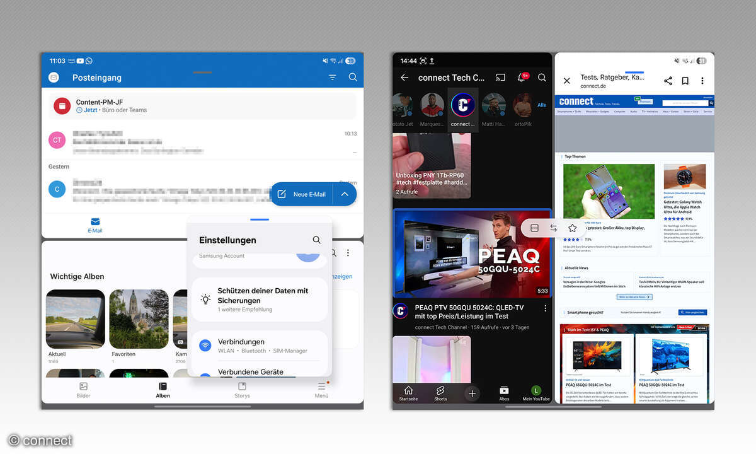Open the Outlook account avatar icon

(54, 78)
